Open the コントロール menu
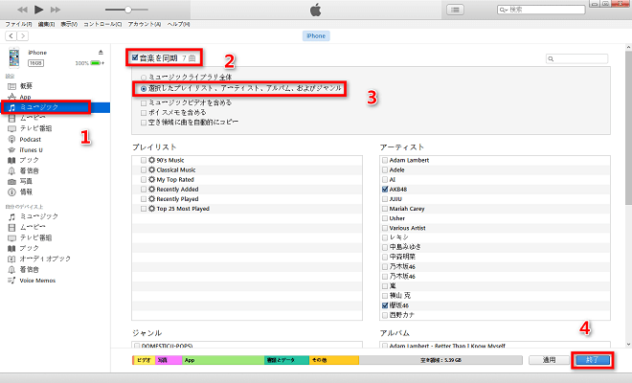 pyautogui.click(x=102, y=24)
